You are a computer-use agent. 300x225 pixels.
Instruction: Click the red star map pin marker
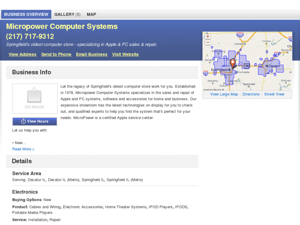pos(233,63)
